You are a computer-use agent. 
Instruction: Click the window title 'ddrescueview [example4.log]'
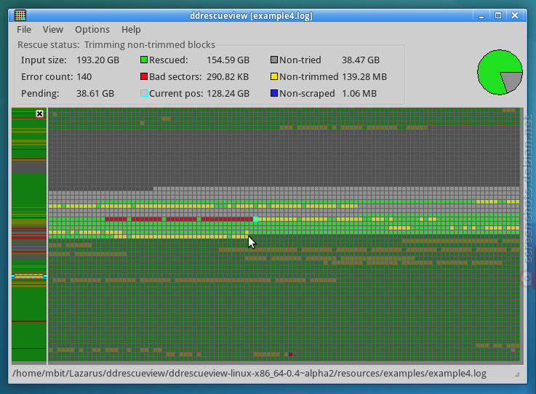(x=251, y=16)
